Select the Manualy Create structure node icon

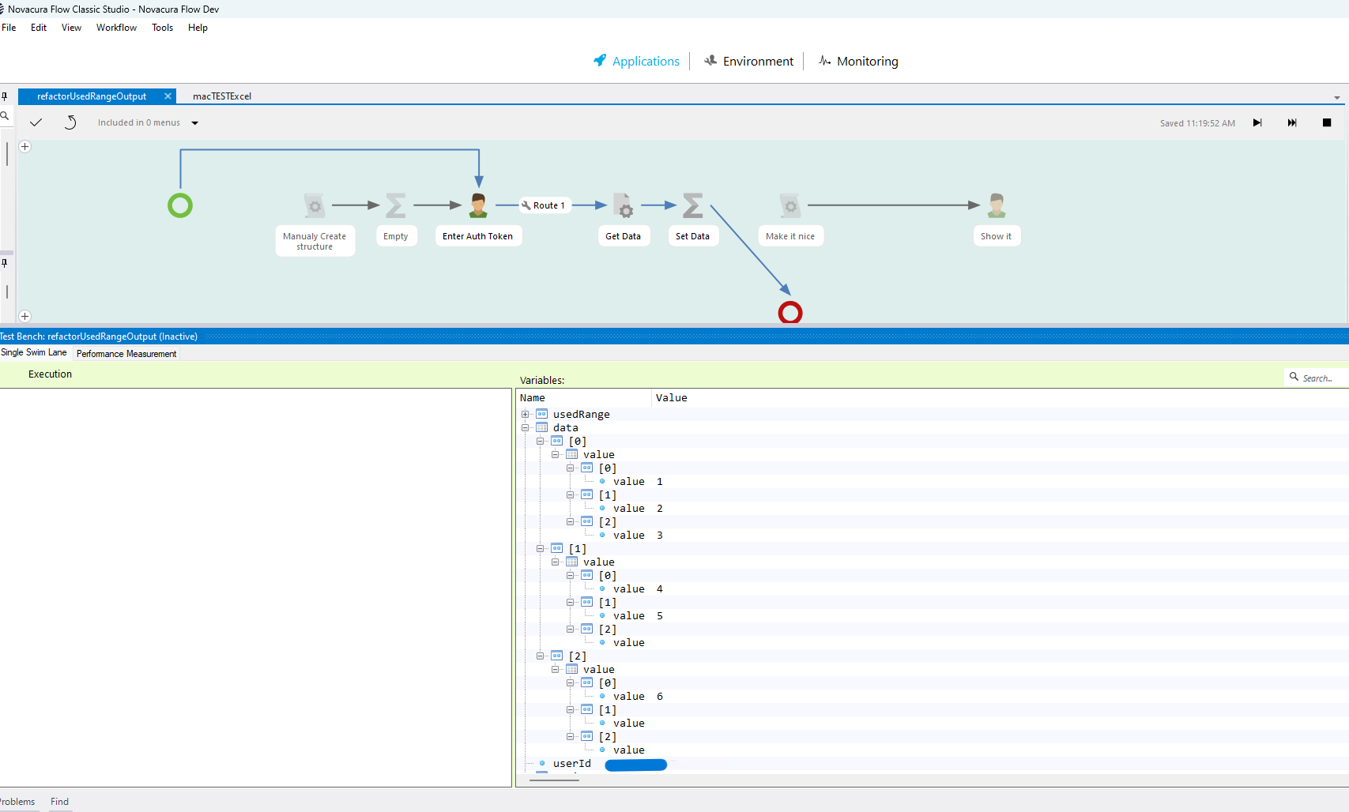point(315,205)
